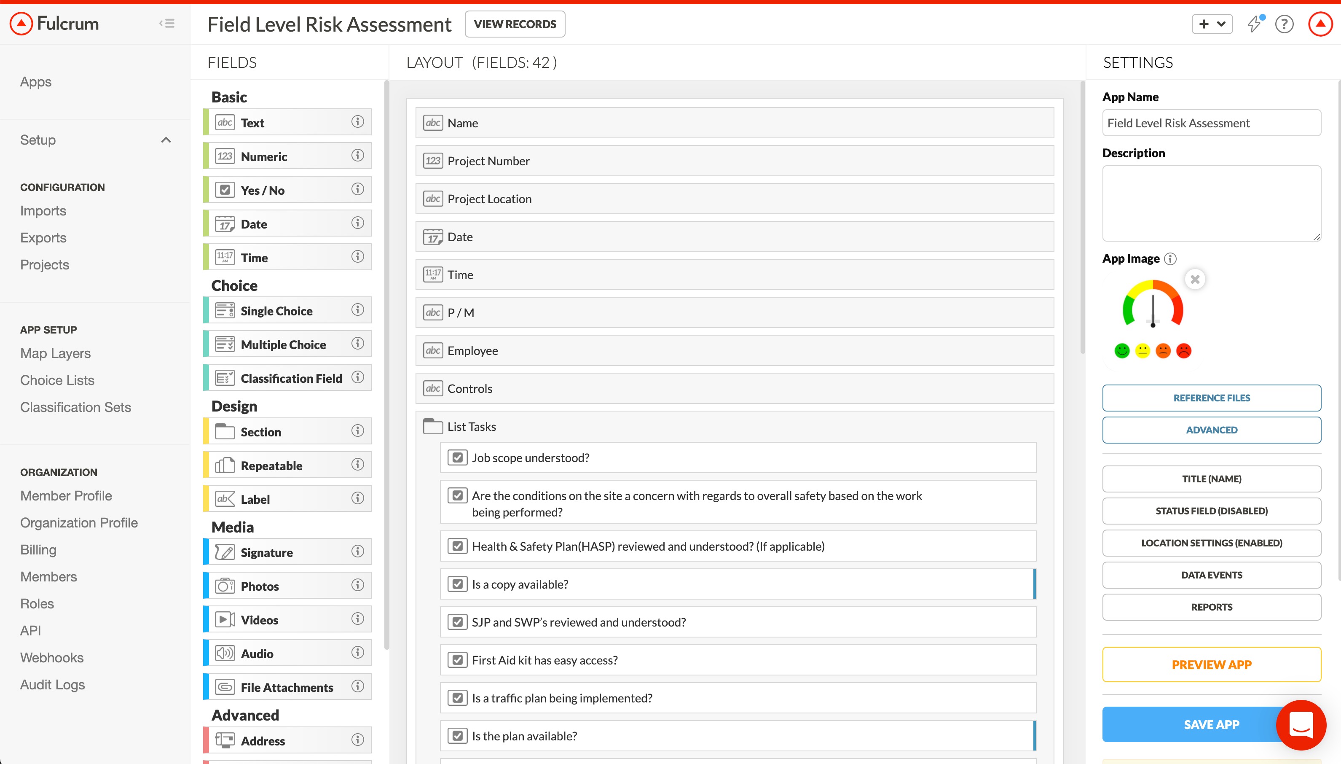Uncheck the Job scope understood checkbox

(x=457, y=457)
